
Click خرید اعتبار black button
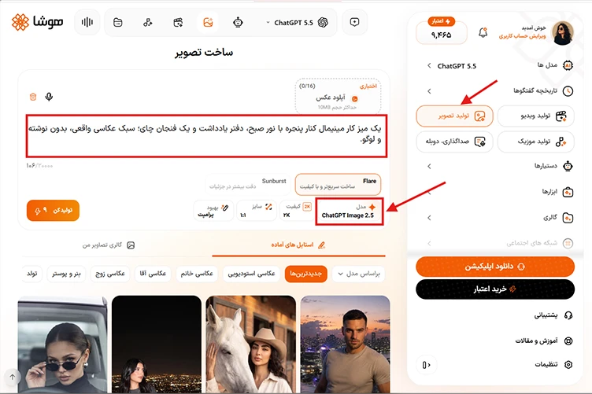(495, 289)
